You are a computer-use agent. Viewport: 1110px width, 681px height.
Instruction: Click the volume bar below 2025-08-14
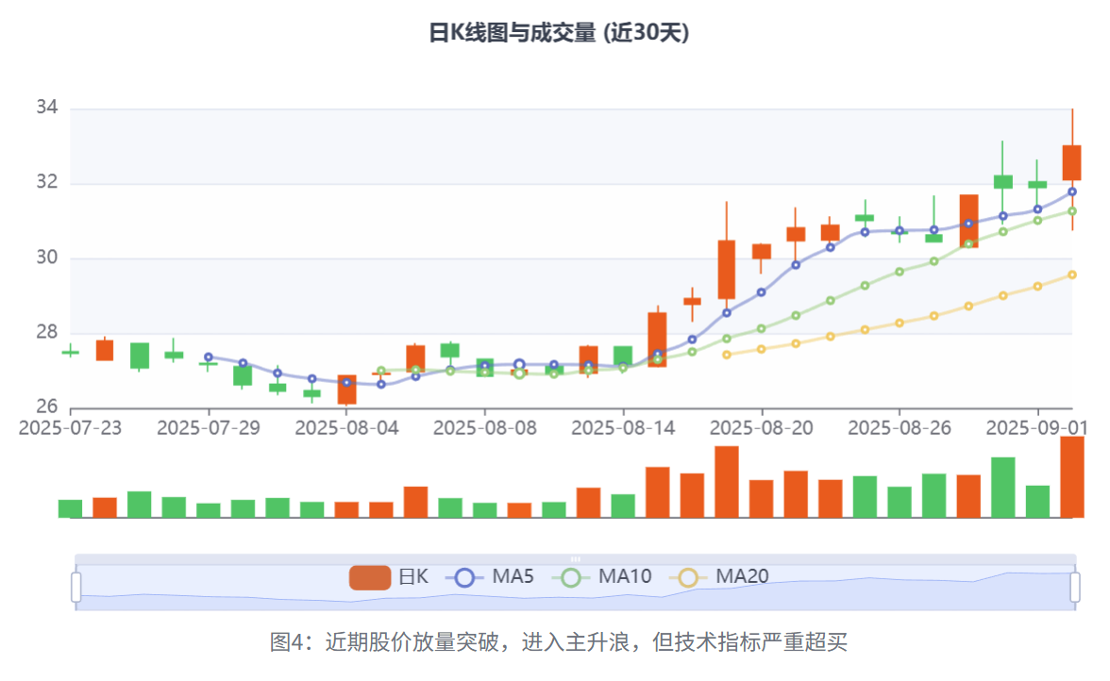click(x=623, y=506)
